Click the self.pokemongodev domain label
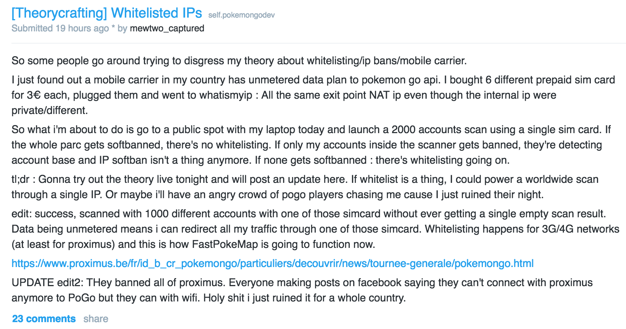The image size is (626, 329). click(x=241, y=15)
